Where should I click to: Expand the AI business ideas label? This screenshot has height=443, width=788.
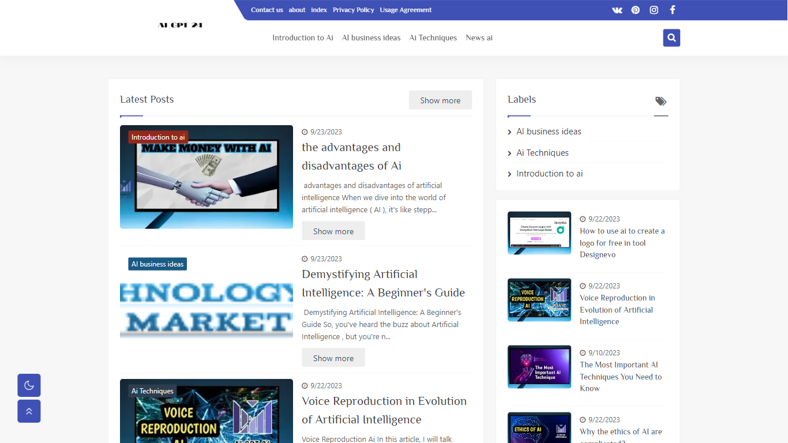549,132
